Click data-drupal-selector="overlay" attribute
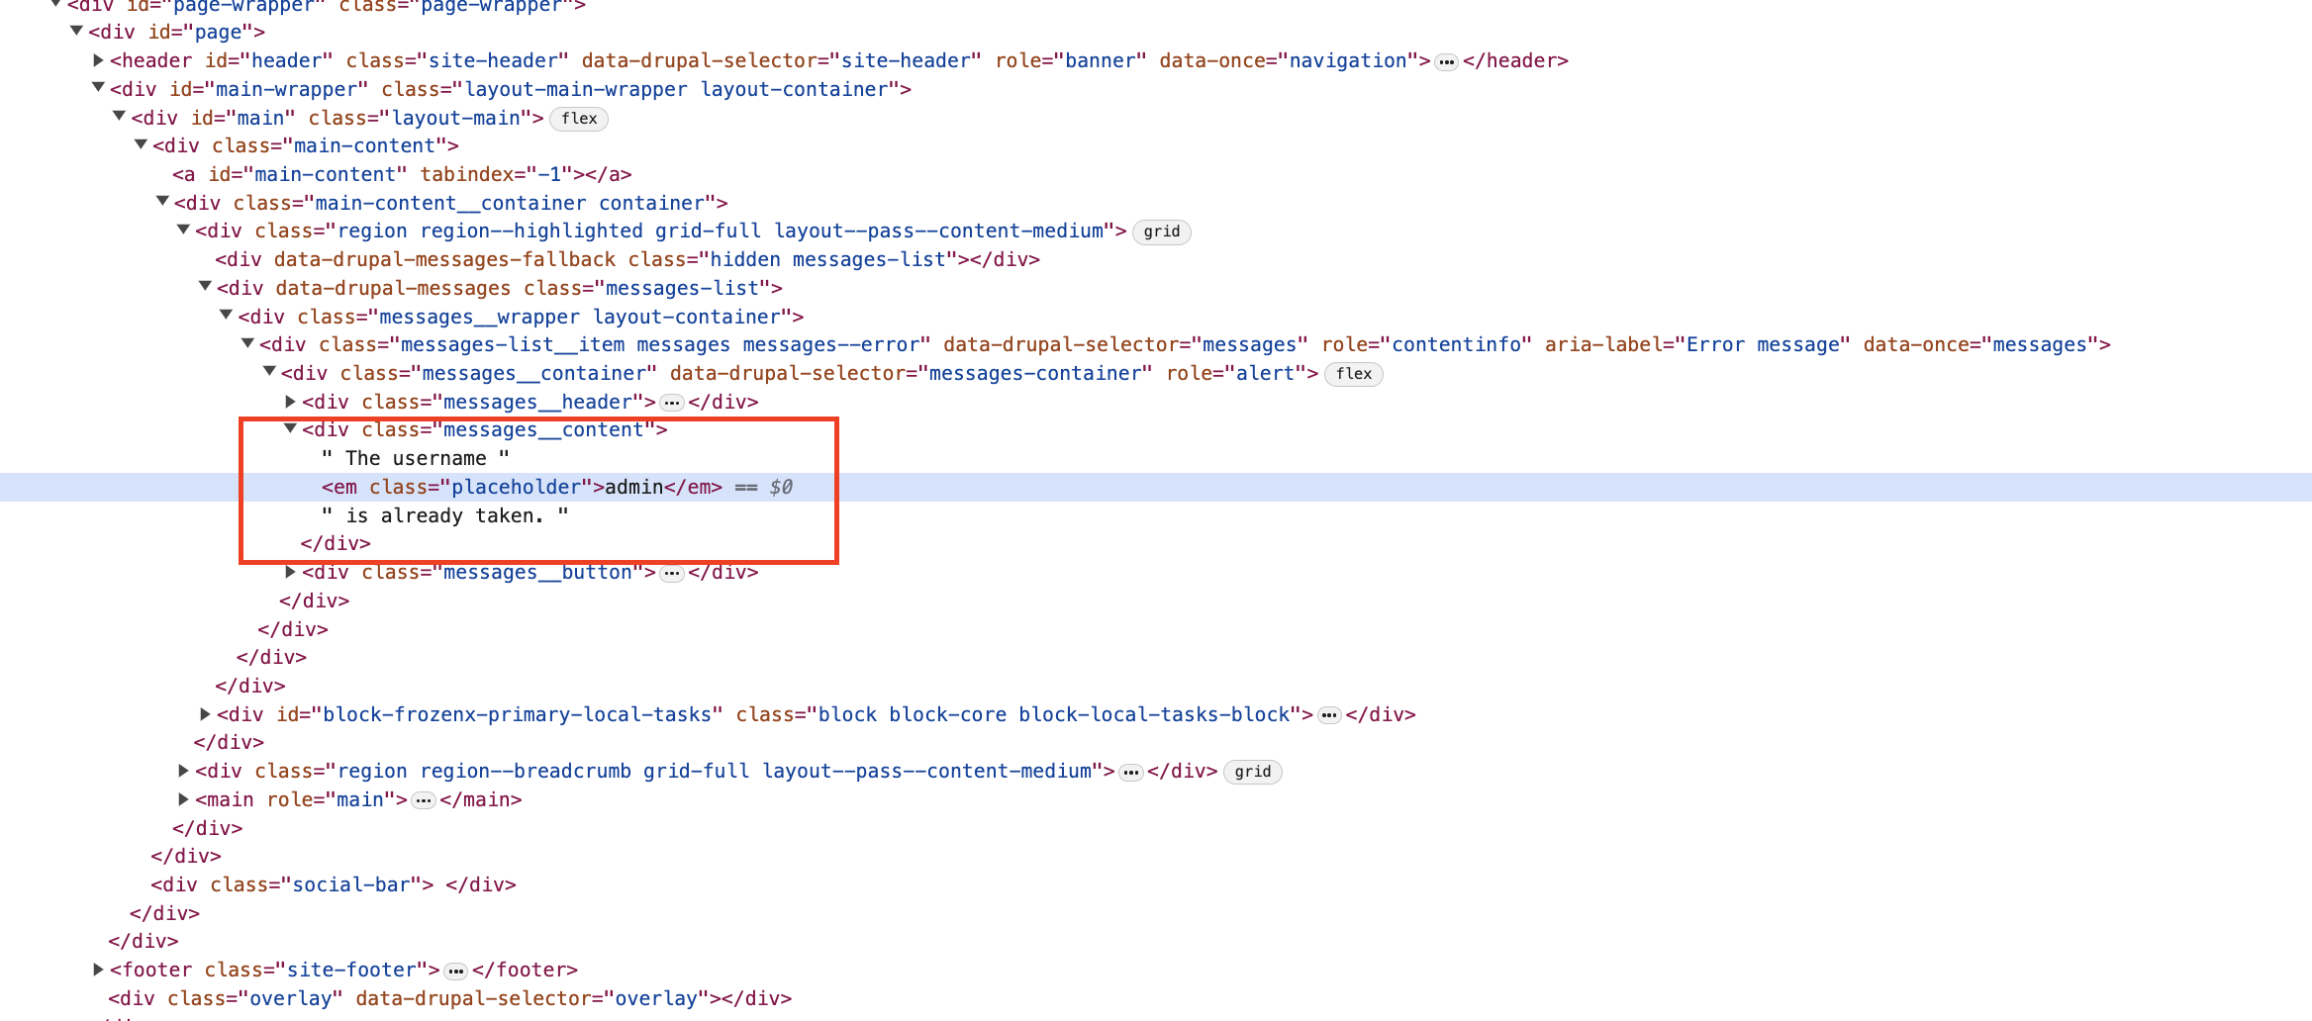 click(x=532, y=998)
